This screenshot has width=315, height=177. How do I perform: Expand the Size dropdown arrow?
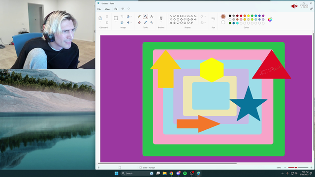point(213,22)
